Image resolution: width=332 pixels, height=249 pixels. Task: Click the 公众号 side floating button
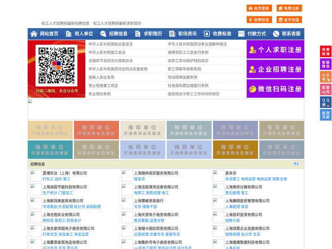[326, 77]
